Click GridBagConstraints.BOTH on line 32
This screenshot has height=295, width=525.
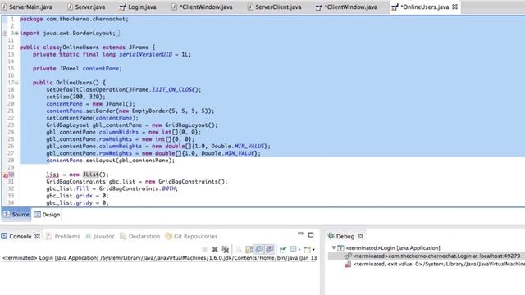click(x=137, y=188)
